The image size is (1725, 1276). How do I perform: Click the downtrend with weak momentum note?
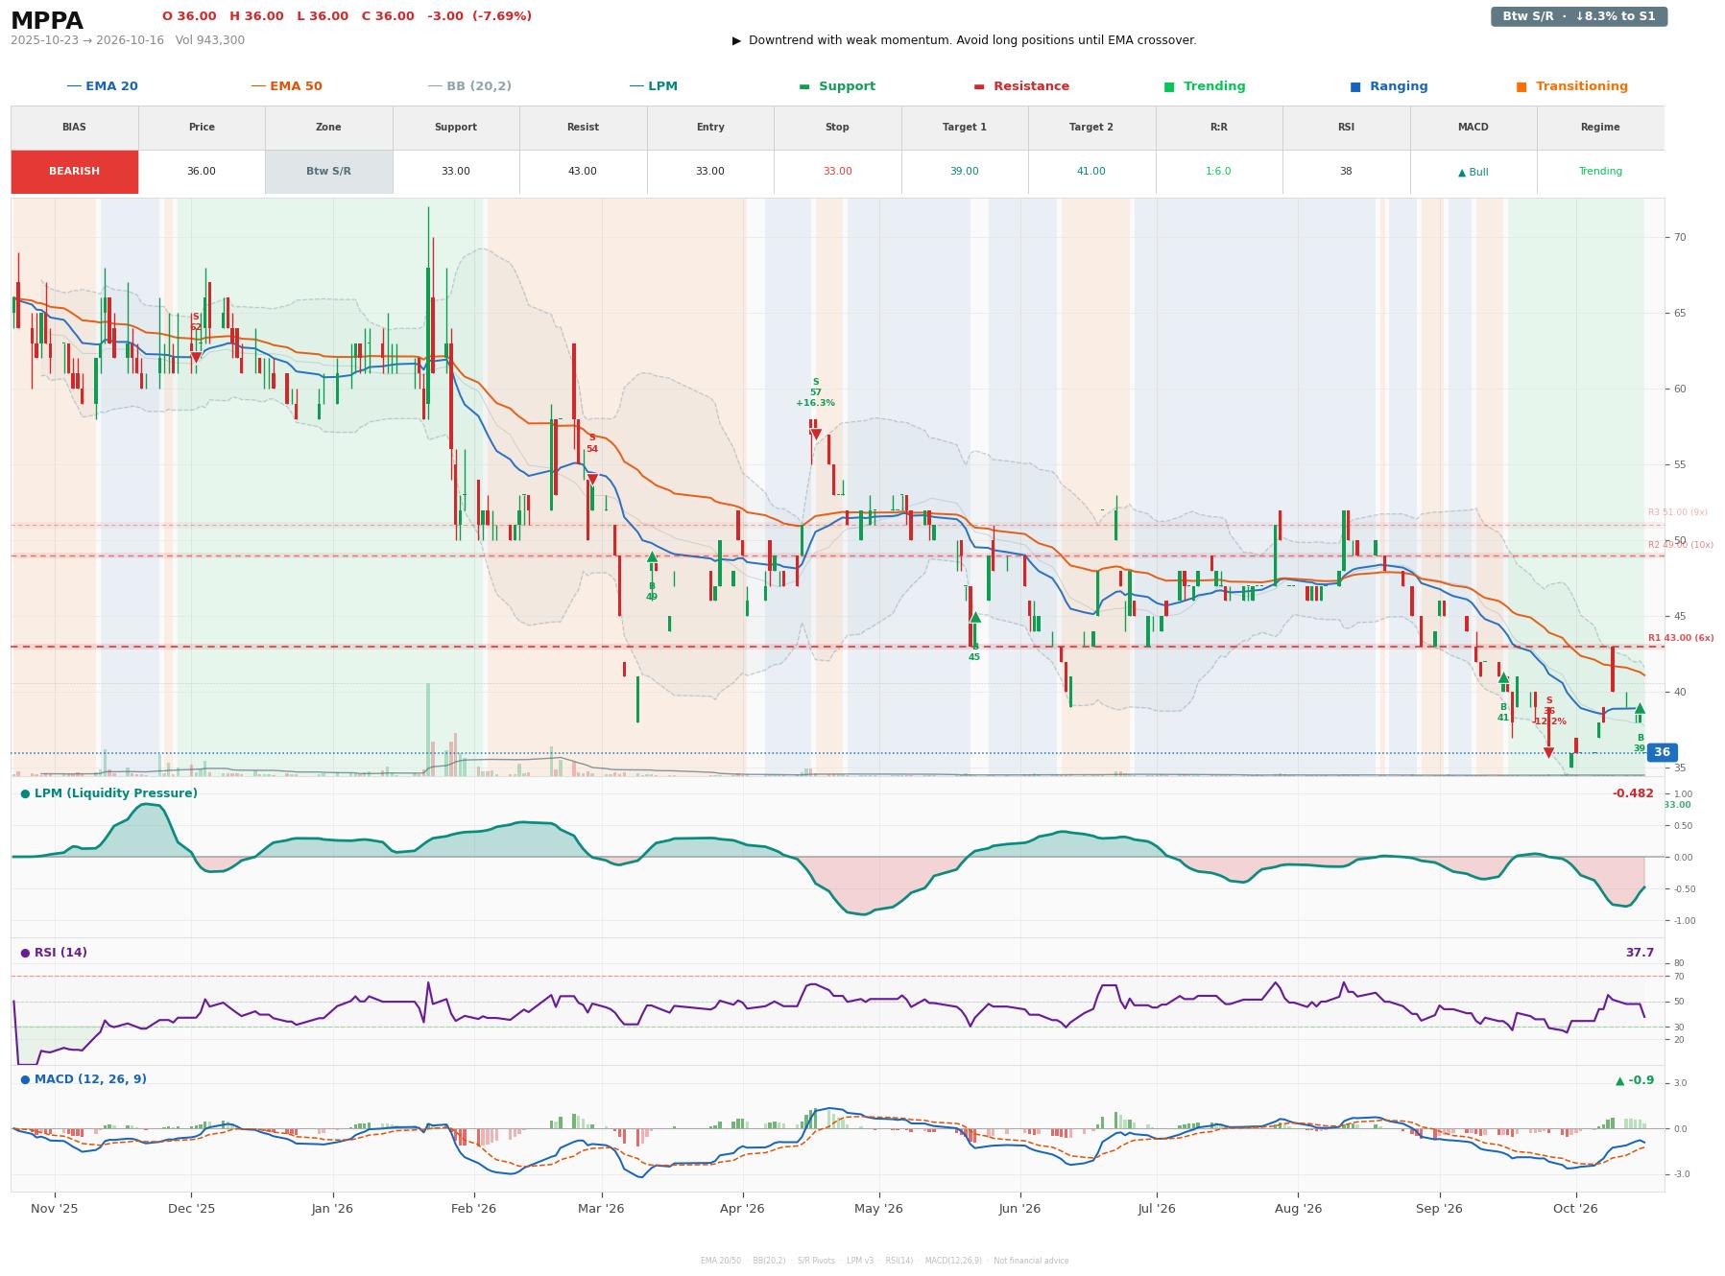[965, 40]
